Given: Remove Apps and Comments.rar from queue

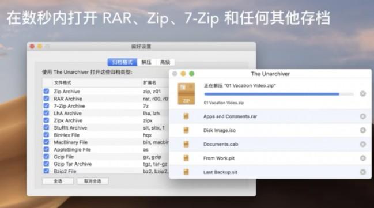Looking at the screenshot, I should (363, 116).
